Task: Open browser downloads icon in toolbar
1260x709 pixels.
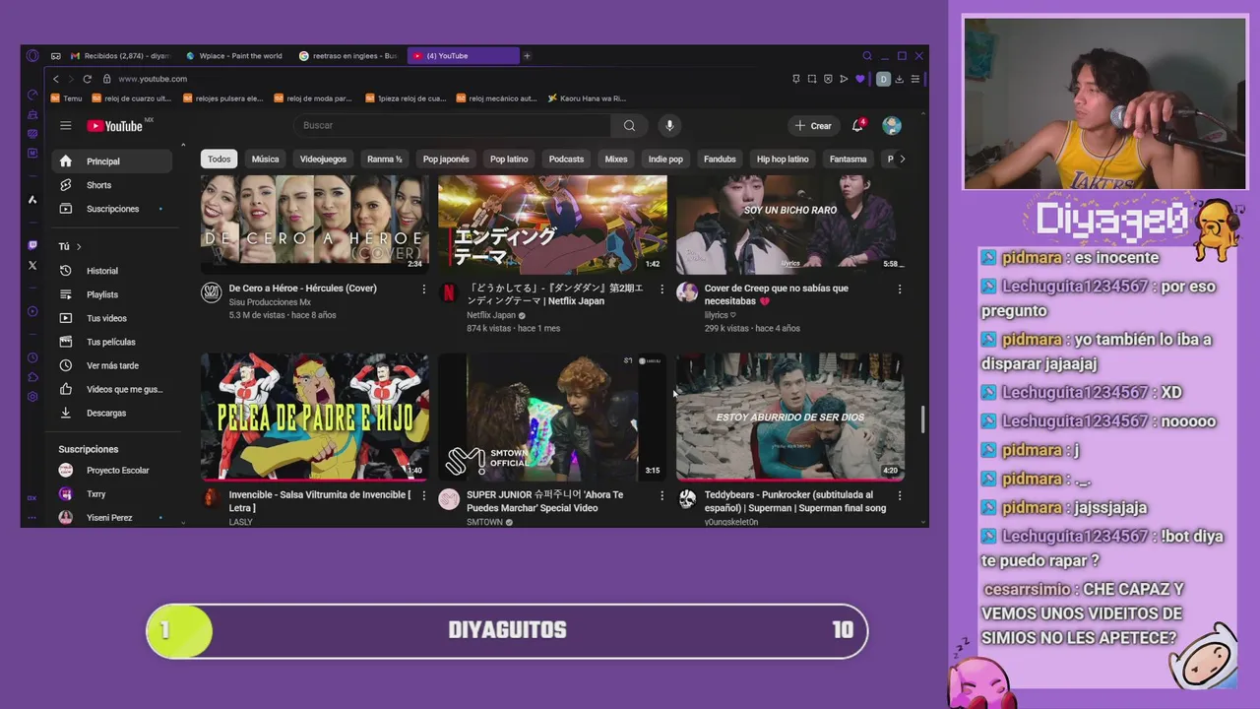Action: tap(899, 79)
